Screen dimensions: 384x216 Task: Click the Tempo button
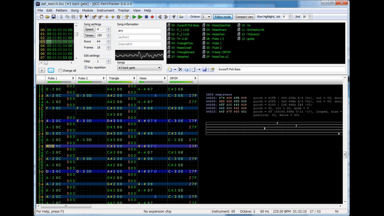[89, 35]
